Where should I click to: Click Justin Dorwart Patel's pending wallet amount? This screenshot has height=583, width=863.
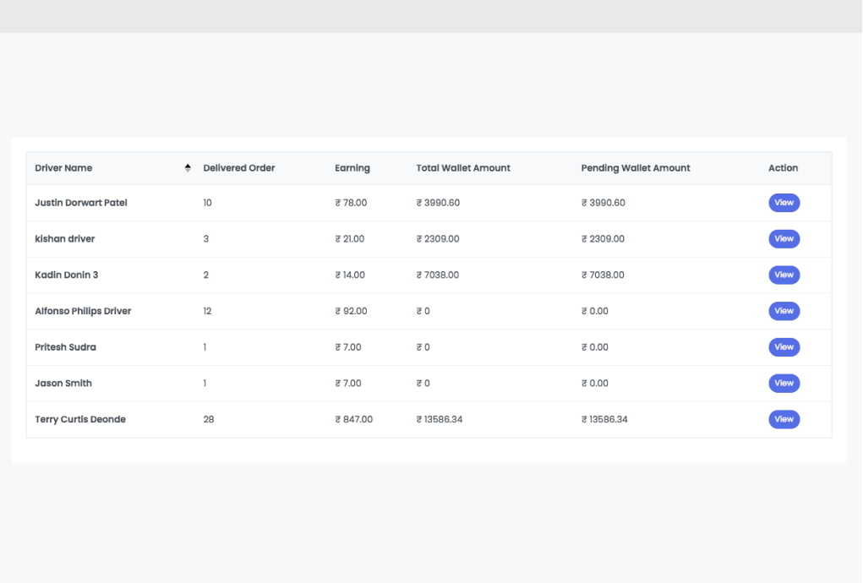[x=604, y=203]
